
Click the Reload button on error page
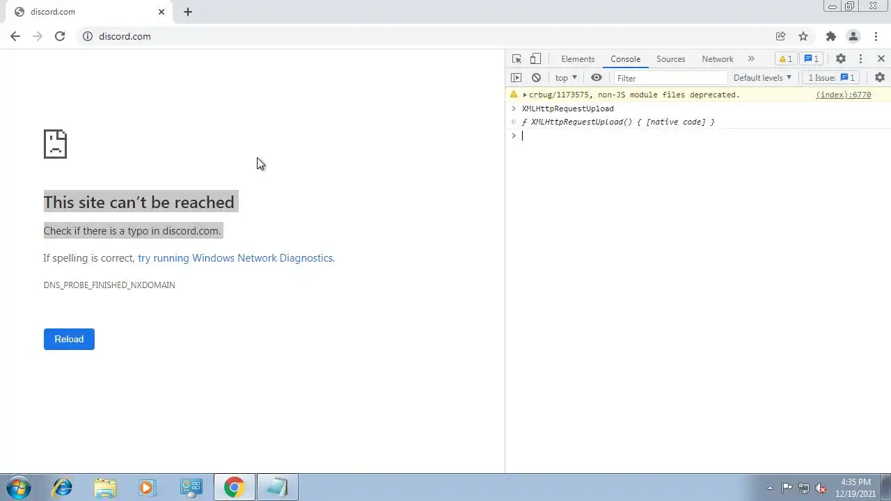point(69,339)
